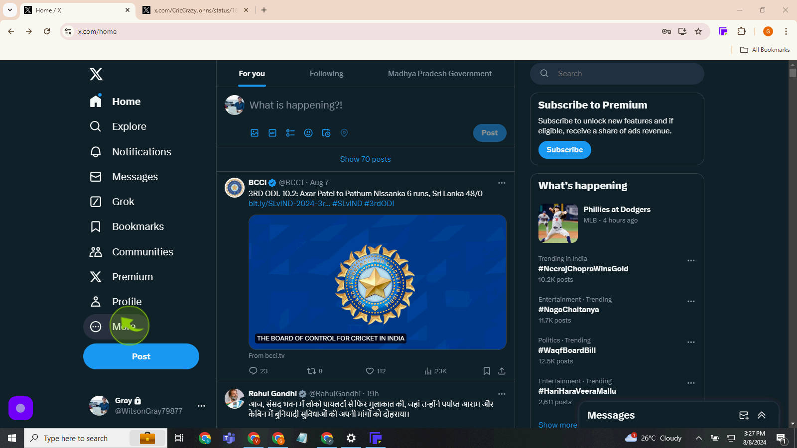Open more options for #NagaChaitanya

(x=691, y=302)
